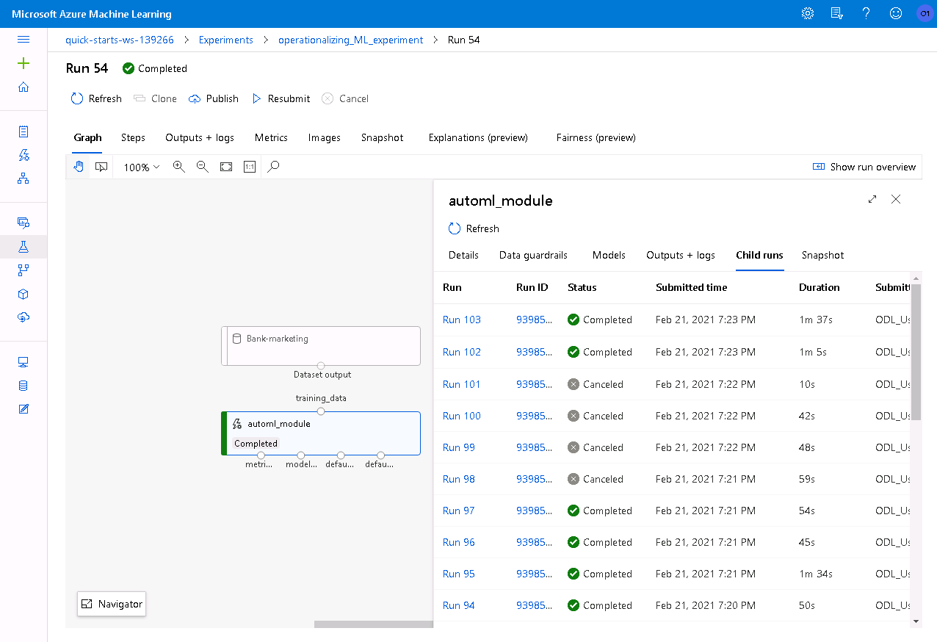Open the Run 94 link

(459, 605)
